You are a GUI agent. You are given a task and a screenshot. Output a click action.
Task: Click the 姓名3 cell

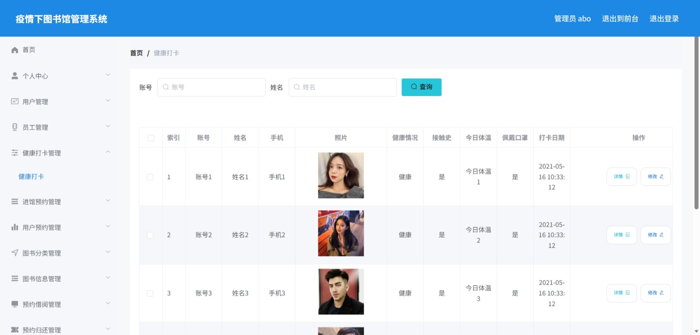click(240, 293)
